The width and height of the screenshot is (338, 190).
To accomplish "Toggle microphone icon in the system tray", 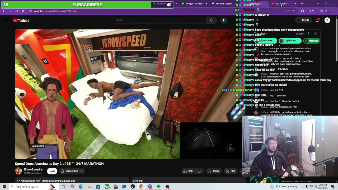I will tap(307, 187).
